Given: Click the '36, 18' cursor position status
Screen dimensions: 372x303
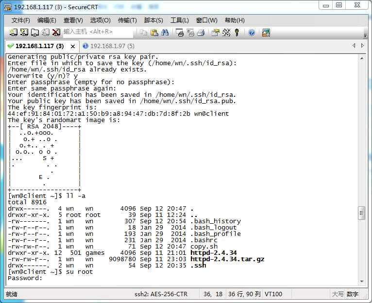Looking at the screenshot, I should coord(213,294).
